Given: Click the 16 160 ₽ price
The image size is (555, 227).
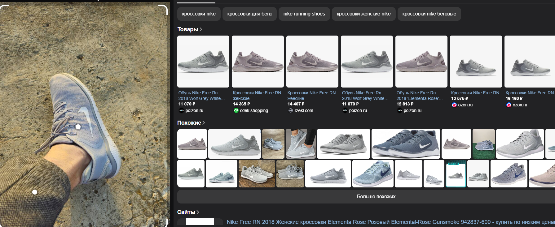Looking at the screenshot, I should [514, 98].
